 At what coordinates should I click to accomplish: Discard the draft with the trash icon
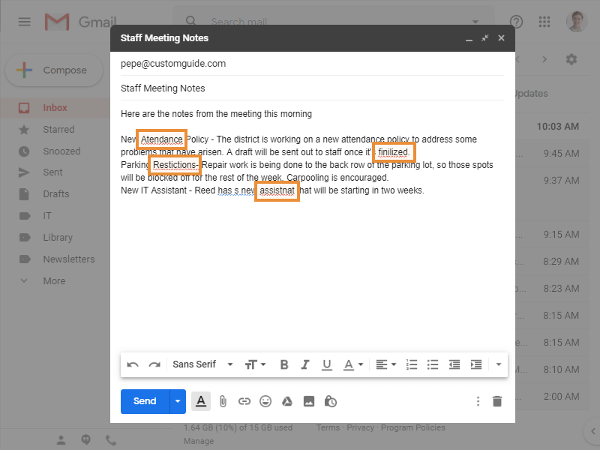[x=496, y=401]
